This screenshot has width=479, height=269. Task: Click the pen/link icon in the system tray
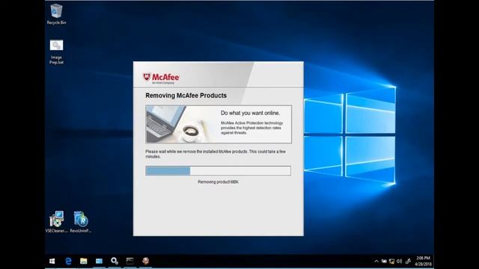click(x=408, y=262)
